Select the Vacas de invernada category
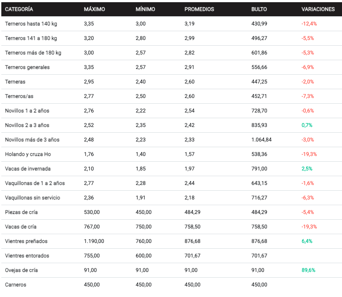The image size is (342, 297). (x=28, y=169)
